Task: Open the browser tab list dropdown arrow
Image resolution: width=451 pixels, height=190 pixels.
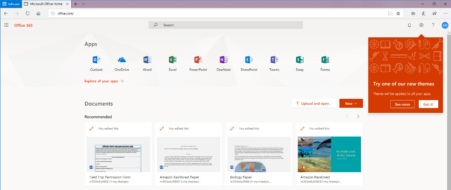Action: click(x=83, y=3)
